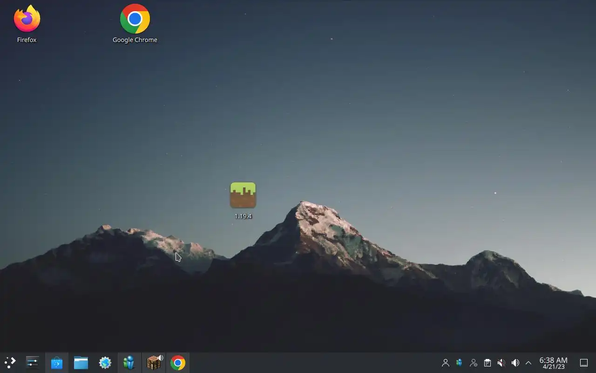This screenshot has height=373, width=596.
Task: Open the calendar from the 6:38 AM clock
Action: (x=553, y=363)
